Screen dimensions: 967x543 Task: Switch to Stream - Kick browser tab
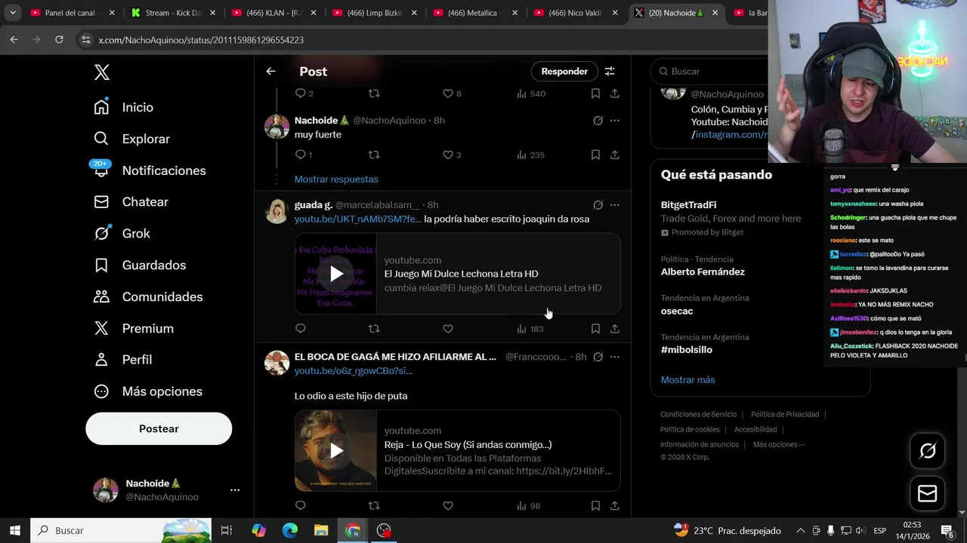pyautogui.click(x=174, y=13)
